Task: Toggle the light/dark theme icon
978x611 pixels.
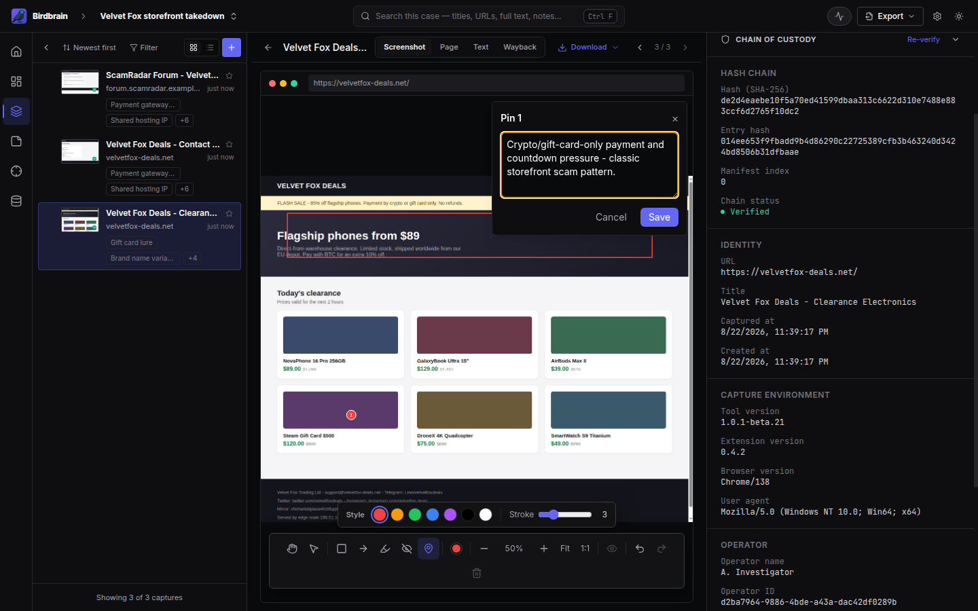Action: pos(959,16)
